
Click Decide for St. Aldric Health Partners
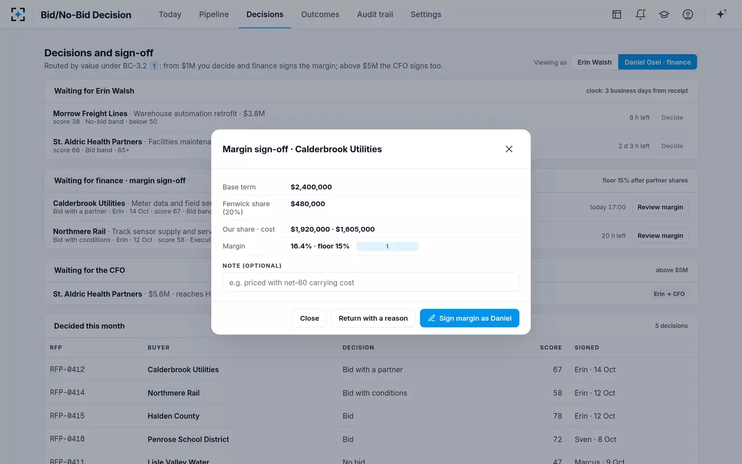tap(672, 146)
